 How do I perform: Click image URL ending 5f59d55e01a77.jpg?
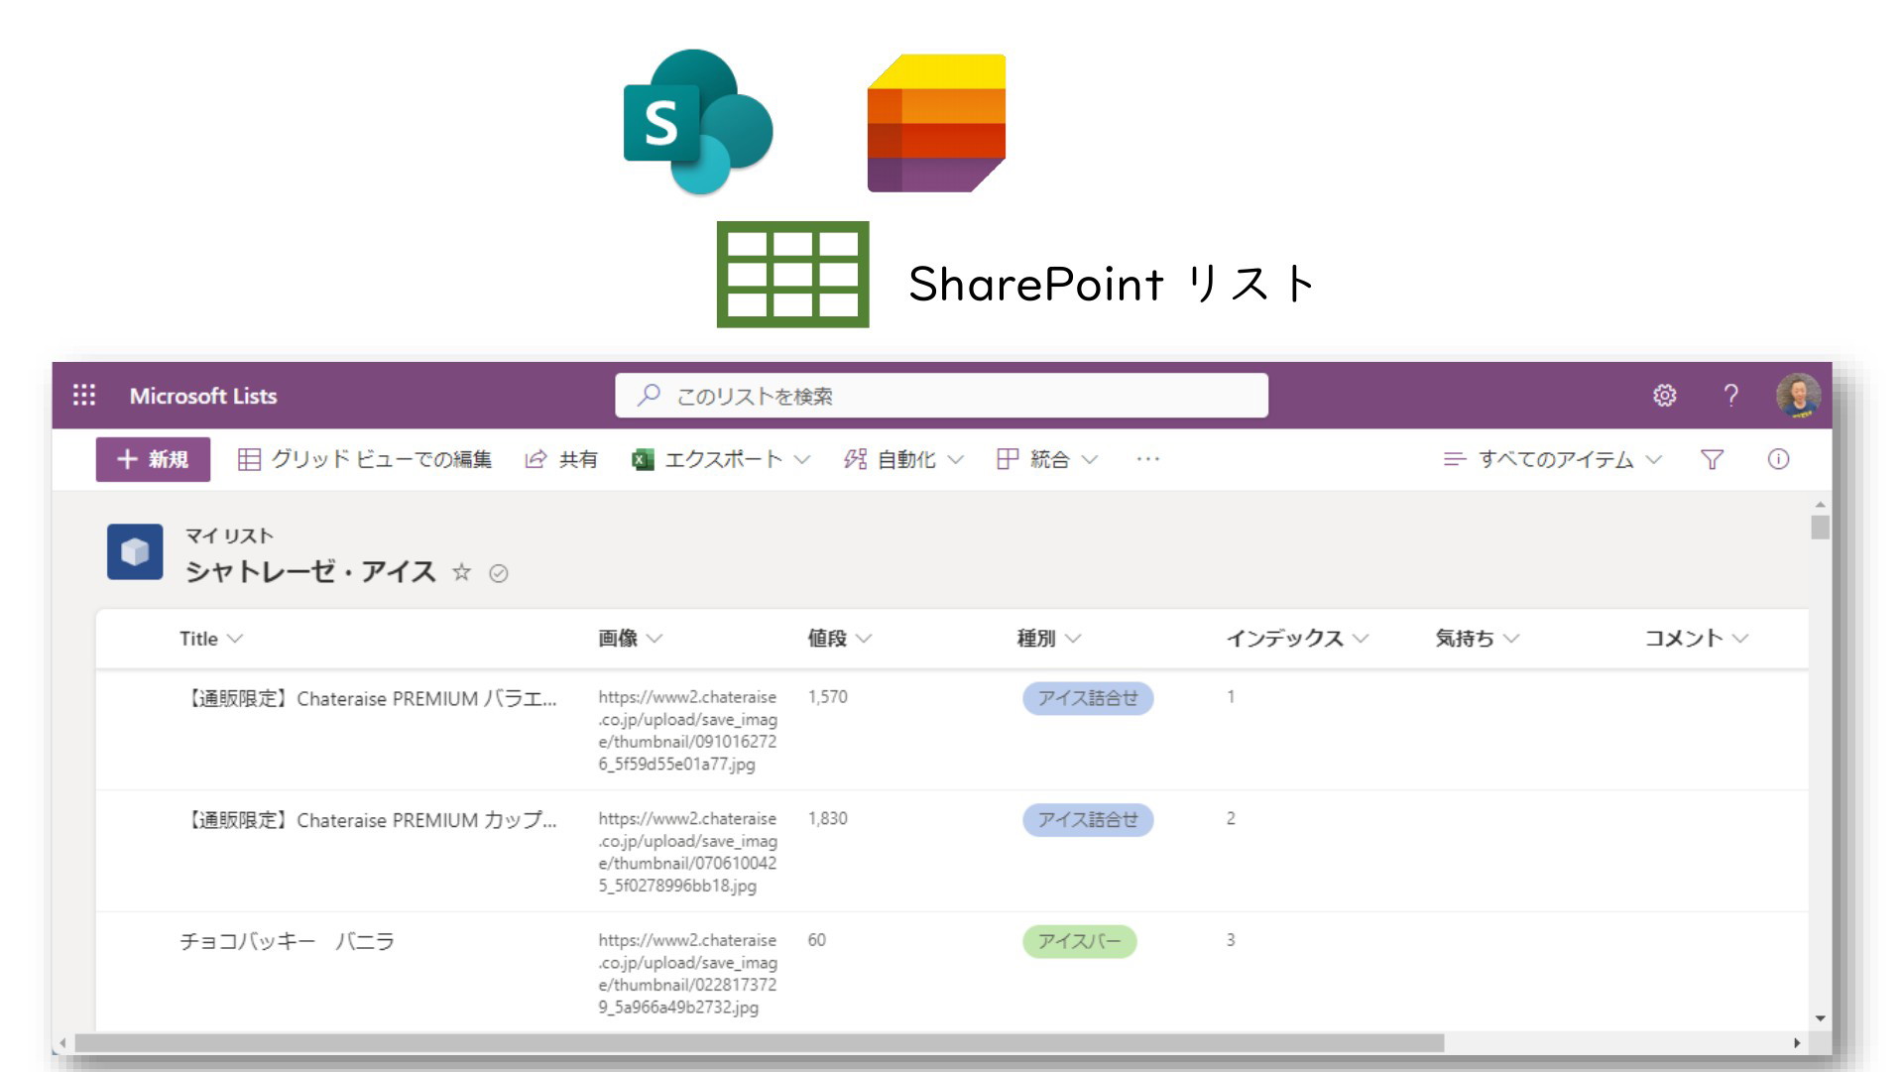[x=687, y=731]
